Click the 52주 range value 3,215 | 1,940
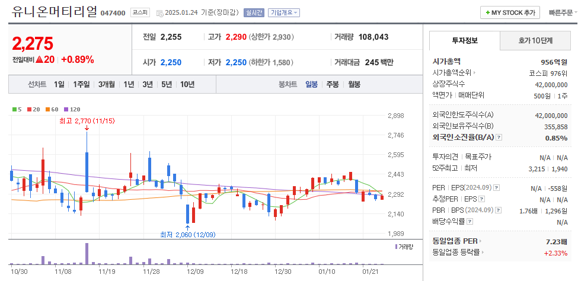 click(x=547, y=168)
